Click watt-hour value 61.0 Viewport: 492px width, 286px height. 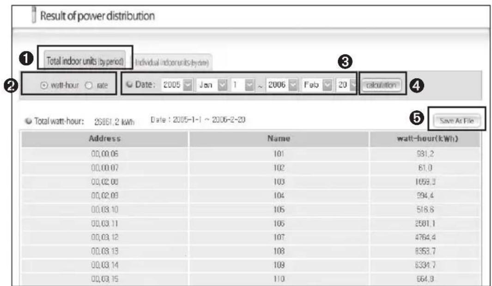(x=425, y=168)
